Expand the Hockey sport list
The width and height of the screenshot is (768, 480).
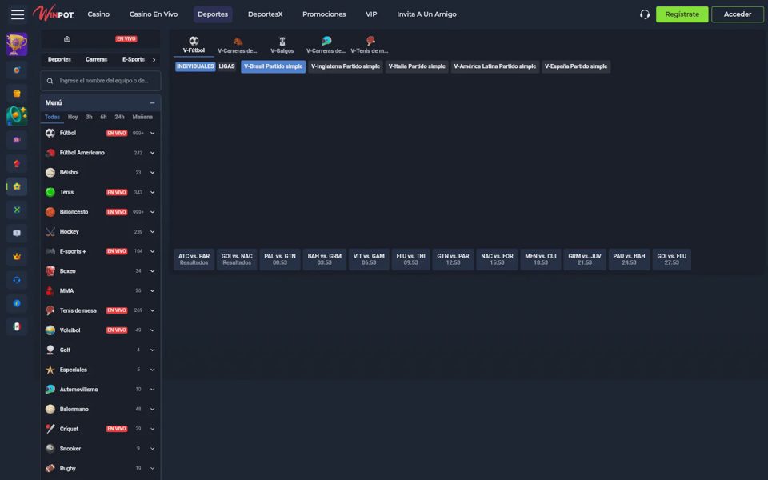[x=152, y=232]
